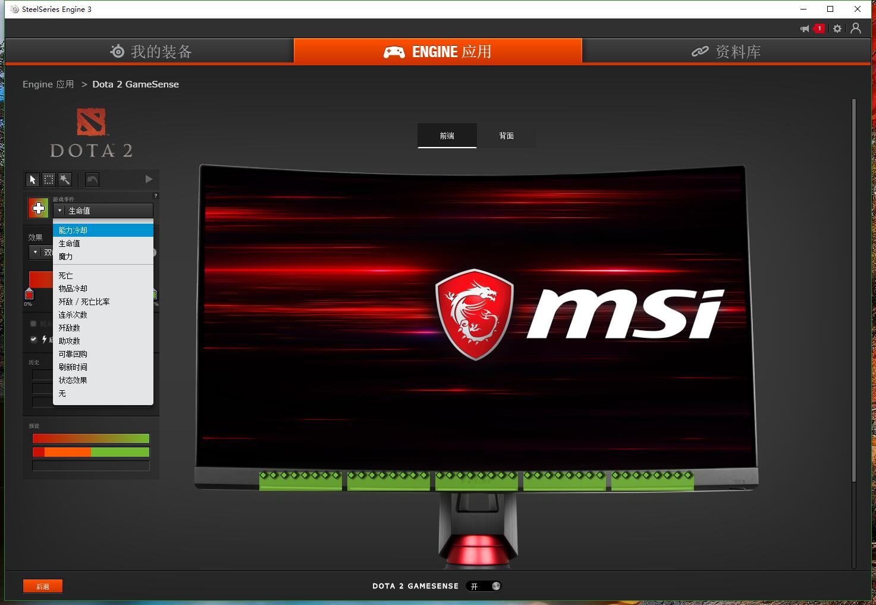This screenshot has width=876, height=605.
Task: Select 连杀次数 from the list
Action: pyautogui.click(x=103, y=315)
